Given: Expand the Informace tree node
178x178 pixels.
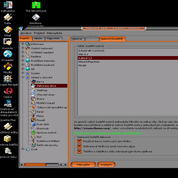Looking at the screenshot, I should pos(23,44).
